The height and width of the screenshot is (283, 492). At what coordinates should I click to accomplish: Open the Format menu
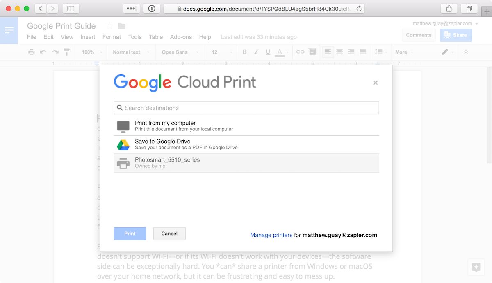click(112, 37)
